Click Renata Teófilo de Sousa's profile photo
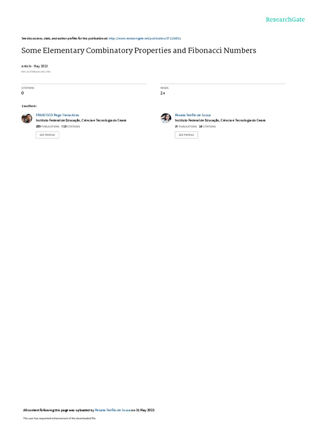 (166, 118)
